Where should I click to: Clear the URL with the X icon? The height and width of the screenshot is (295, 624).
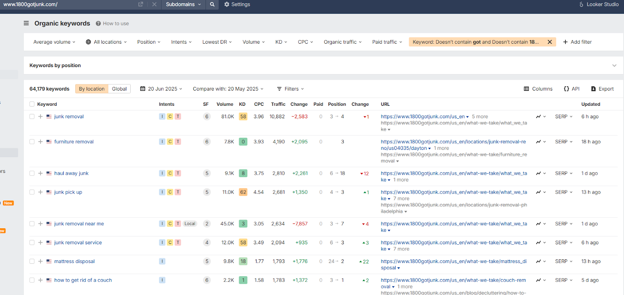click(154, 4)
